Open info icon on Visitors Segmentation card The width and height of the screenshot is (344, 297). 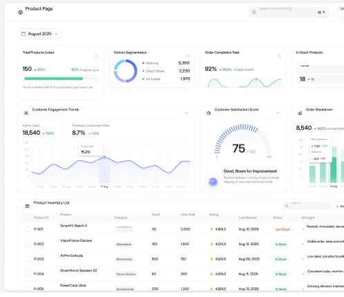[x=188, y=56]
